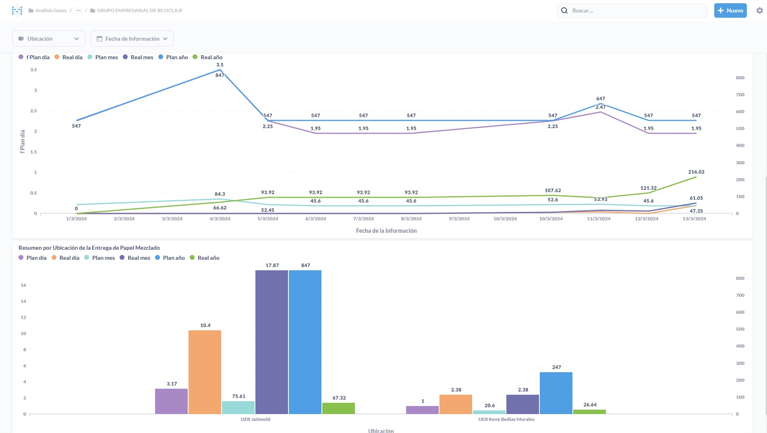Click the 20.6 Plan mes bar for René Bedias Morales

click(x=489, y=412)
